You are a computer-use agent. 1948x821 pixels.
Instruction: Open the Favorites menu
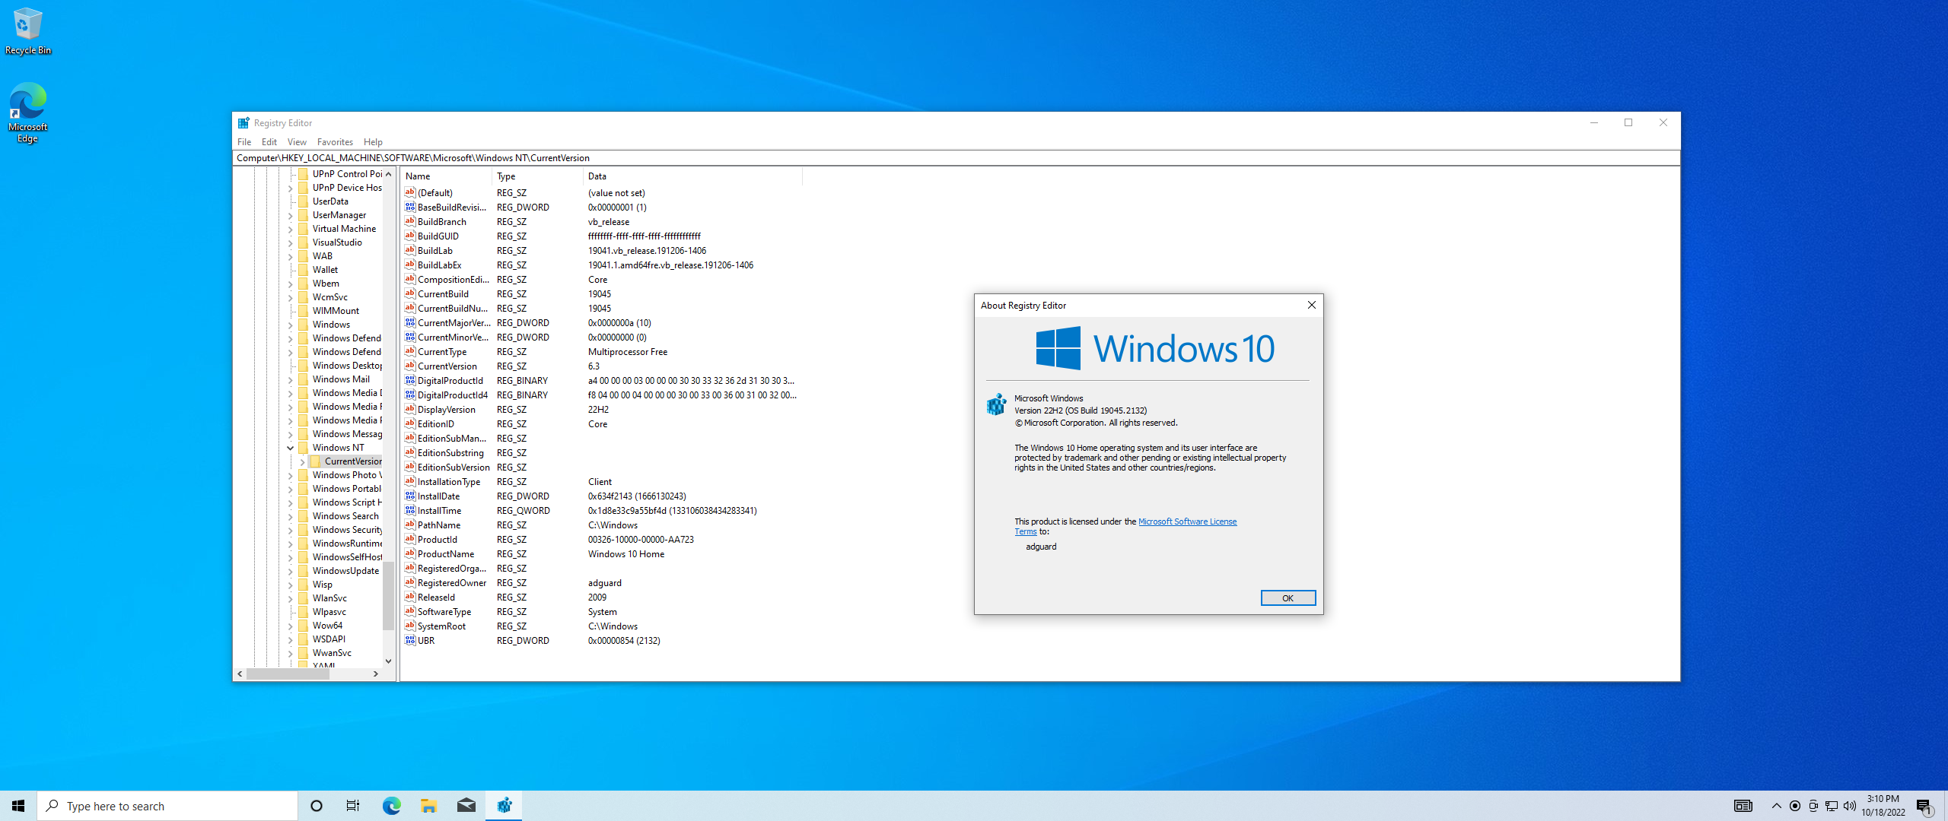pyautogui.click(x=335, y=142)
